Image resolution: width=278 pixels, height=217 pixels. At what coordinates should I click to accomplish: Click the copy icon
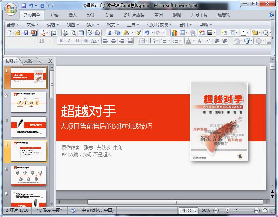click(x=118, y=33)
